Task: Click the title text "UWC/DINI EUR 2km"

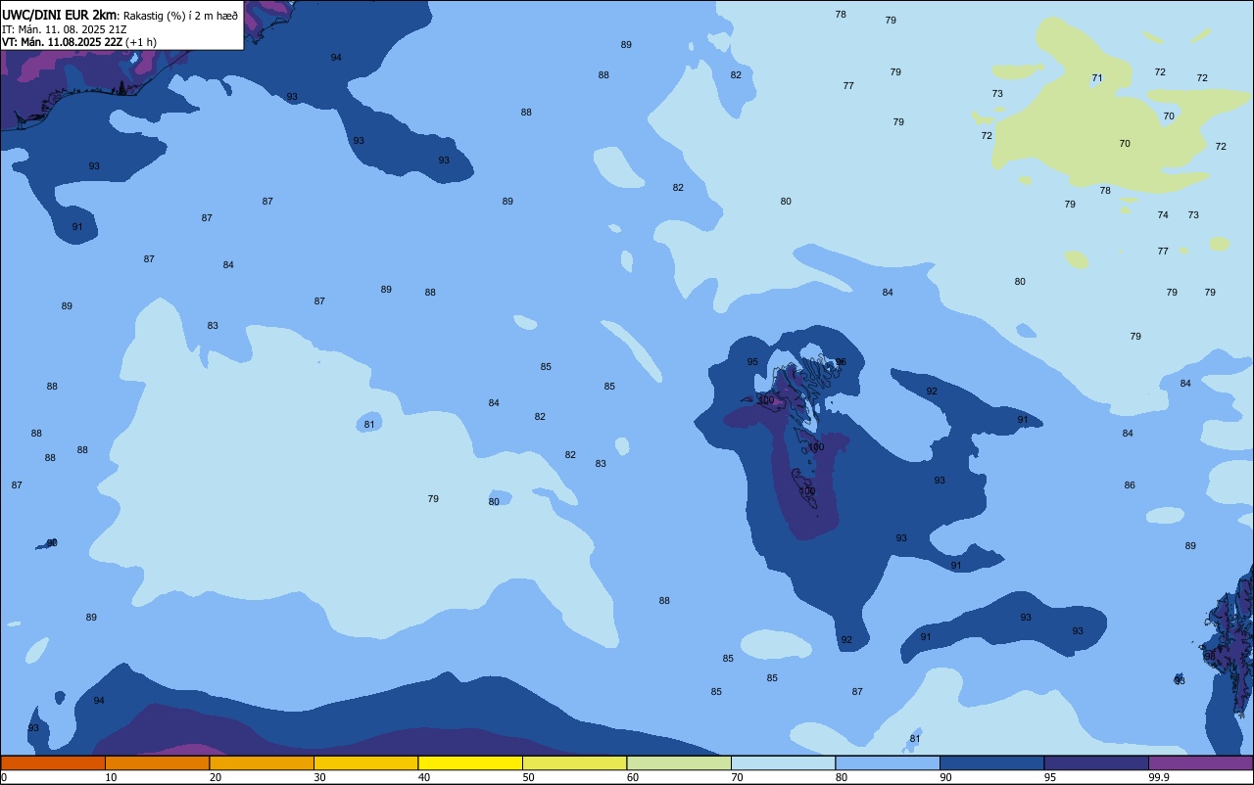Action: click(59, 15)
